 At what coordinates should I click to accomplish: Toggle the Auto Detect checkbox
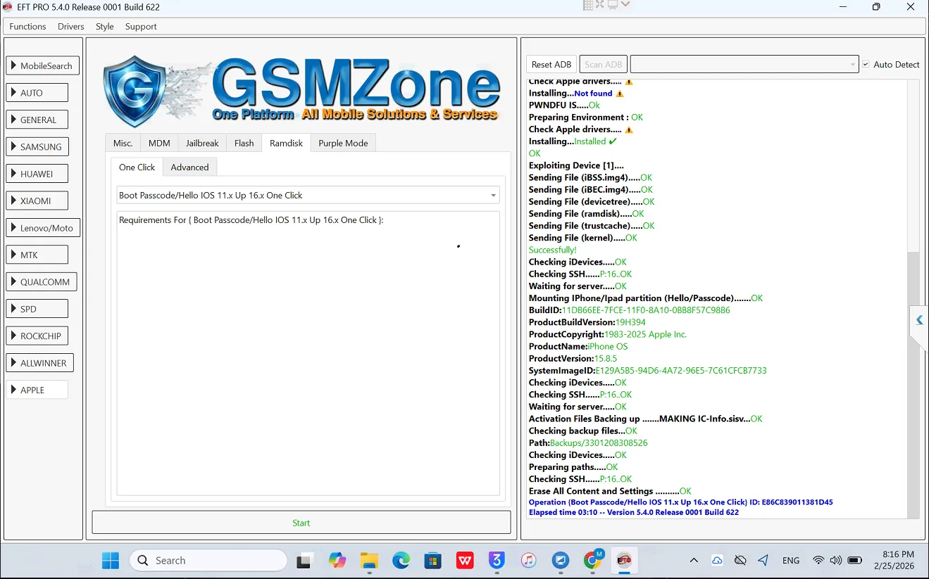[x=866, y=64]
